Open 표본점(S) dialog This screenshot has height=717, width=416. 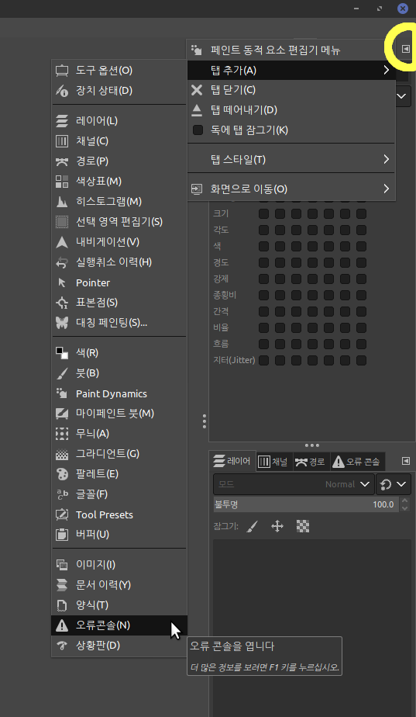tap(119, 303)
